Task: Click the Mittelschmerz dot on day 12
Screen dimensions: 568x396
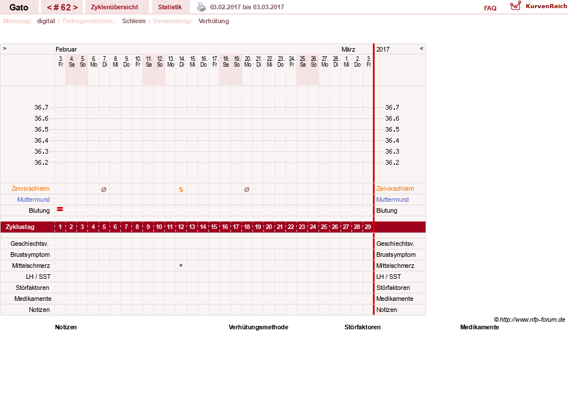Action: coord(181,266)
